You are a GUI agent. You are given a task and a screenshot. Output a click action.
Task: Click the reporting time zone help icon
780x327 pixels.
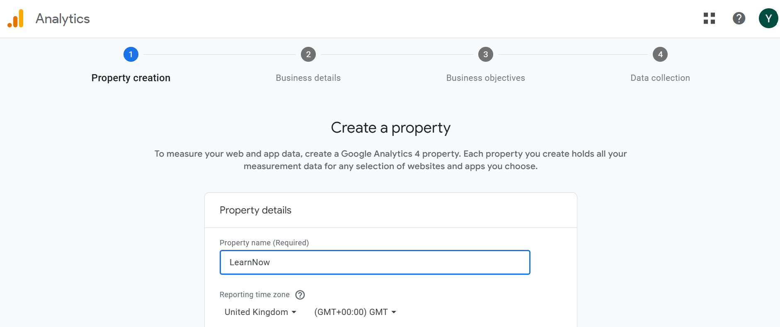pos(300,295)
